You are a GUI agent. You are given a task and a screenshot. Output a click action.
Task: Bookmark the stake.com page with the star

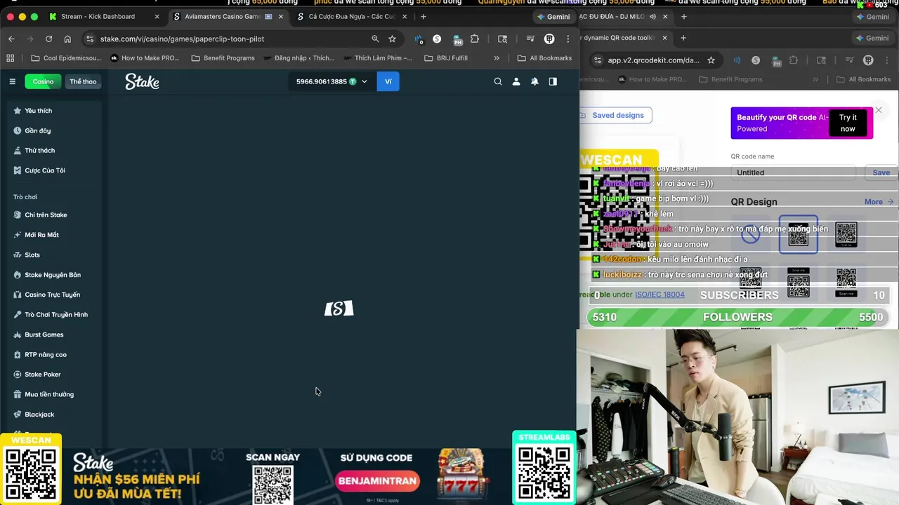pos(392,39)
